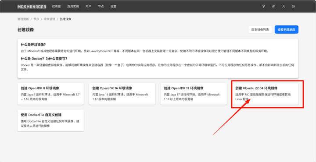Click the 创建镜像 page heading

point(25,30)
